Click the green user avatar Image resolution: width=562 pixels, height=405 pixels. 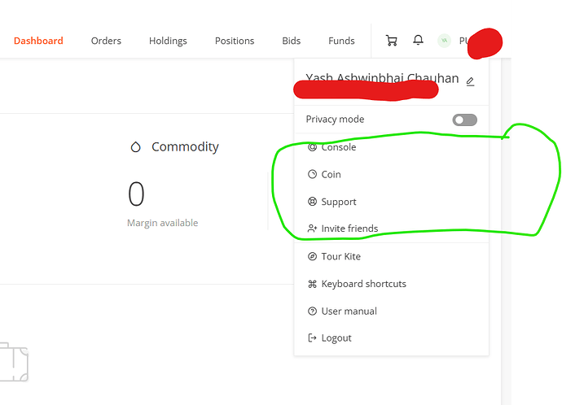pyautogui.click(x=444, y=41)
